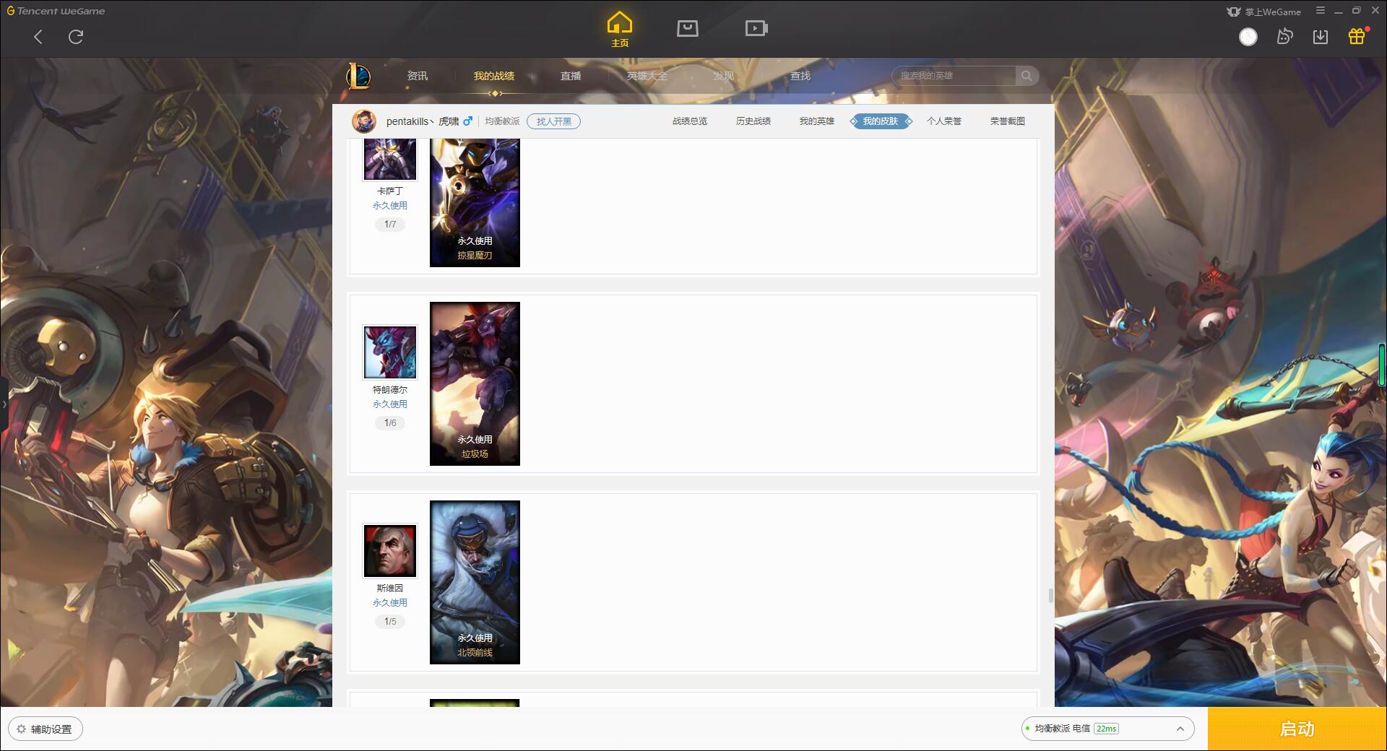This screenshot has height=751, width=1387.
Task: Open the 英雄大全 champions tab
Action: pos(647,76)
